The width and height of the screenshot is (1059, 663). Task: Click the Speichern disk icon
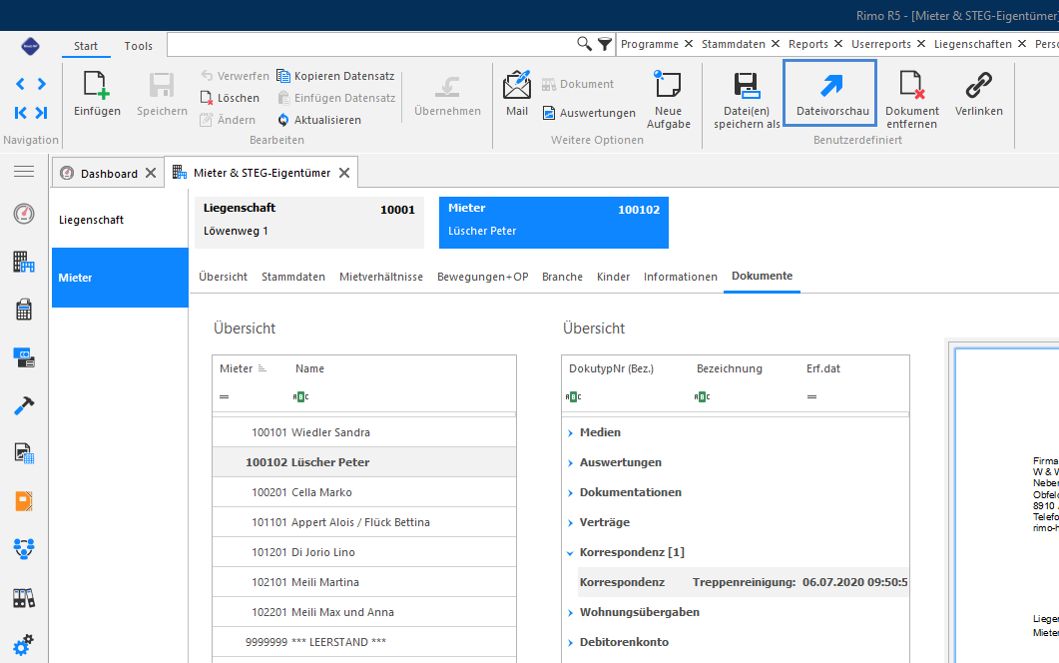(162, 86)
